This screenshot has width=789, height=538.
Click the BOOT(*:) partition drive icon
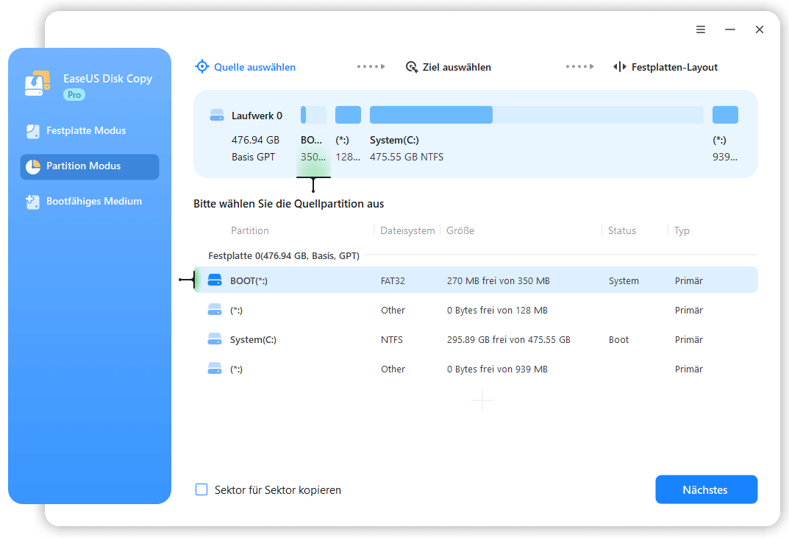(215, 280)
